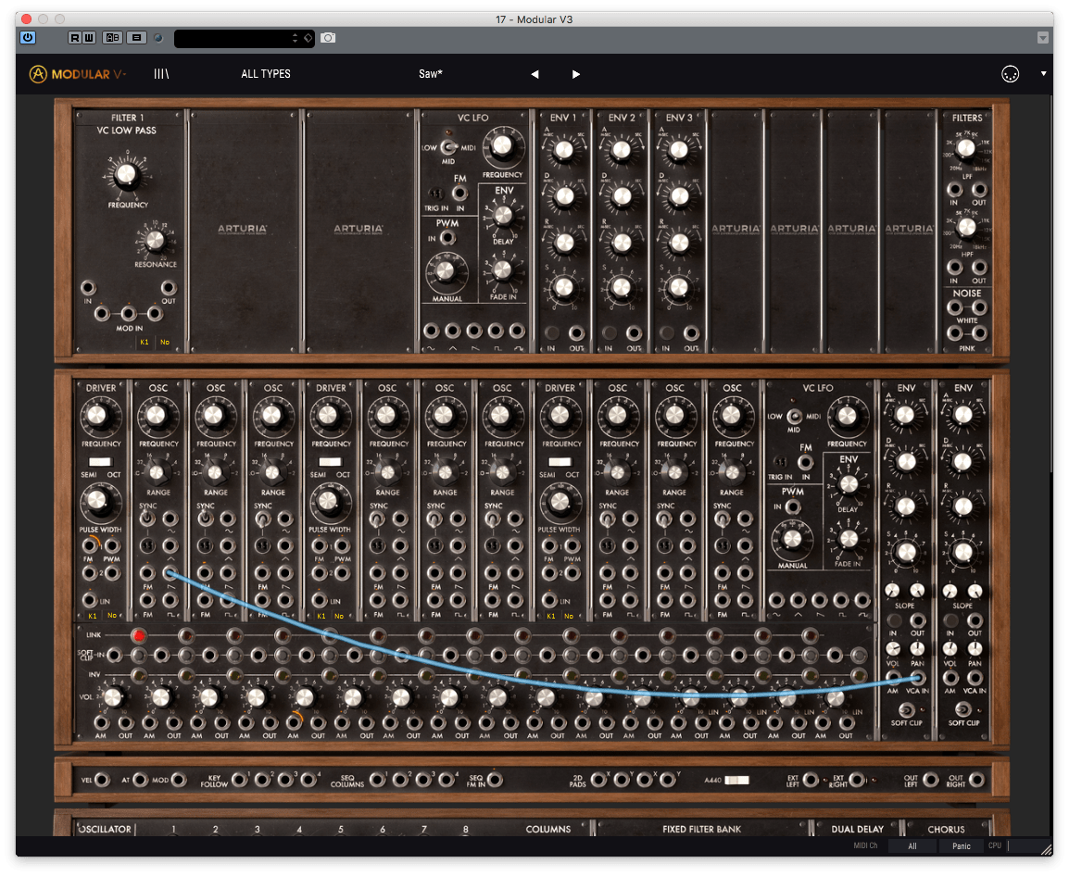Go to the next preset arrow

click(576, 74)
